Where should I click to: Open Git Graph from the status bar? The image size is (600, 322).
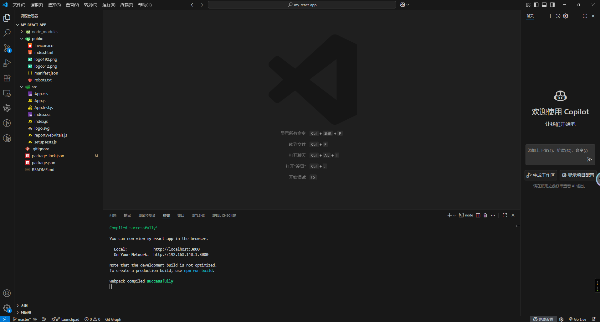(113, 319)
